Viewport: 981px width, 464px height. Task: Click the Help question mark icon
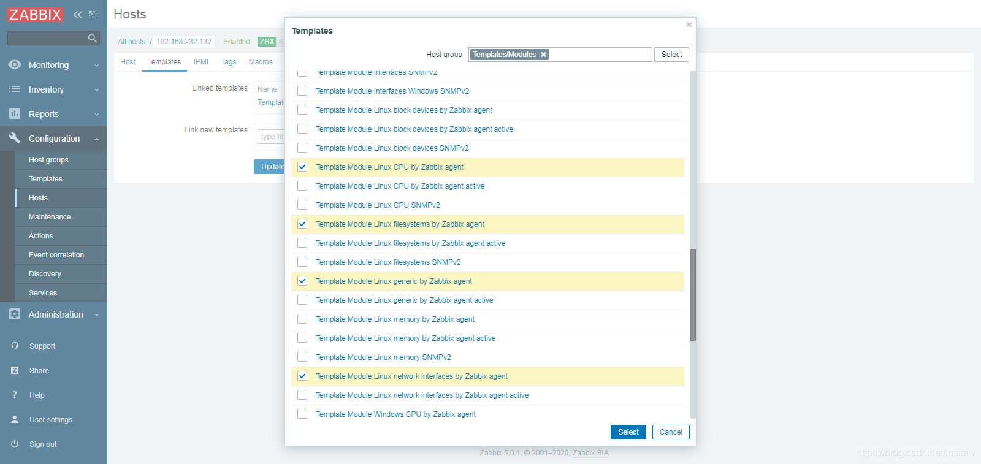(x=15, y=395)
